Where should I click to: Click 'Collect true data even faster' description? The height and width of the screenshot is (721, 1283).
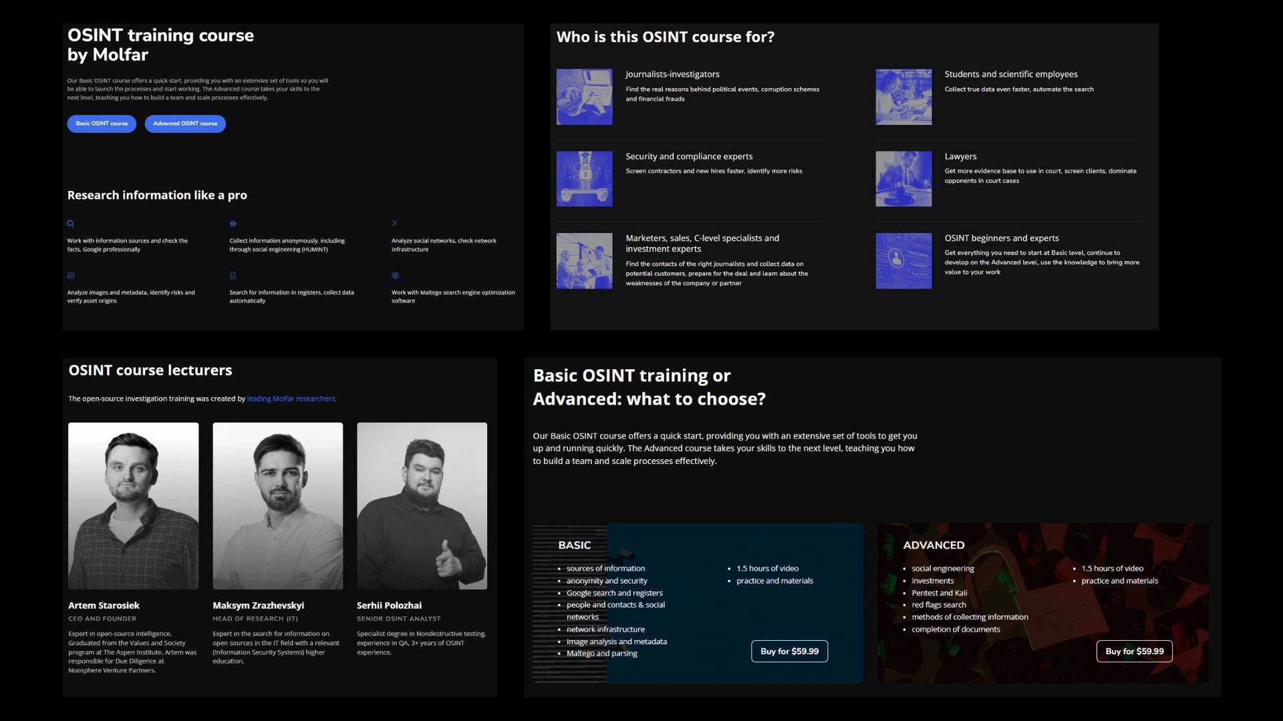coord(1019,89)
